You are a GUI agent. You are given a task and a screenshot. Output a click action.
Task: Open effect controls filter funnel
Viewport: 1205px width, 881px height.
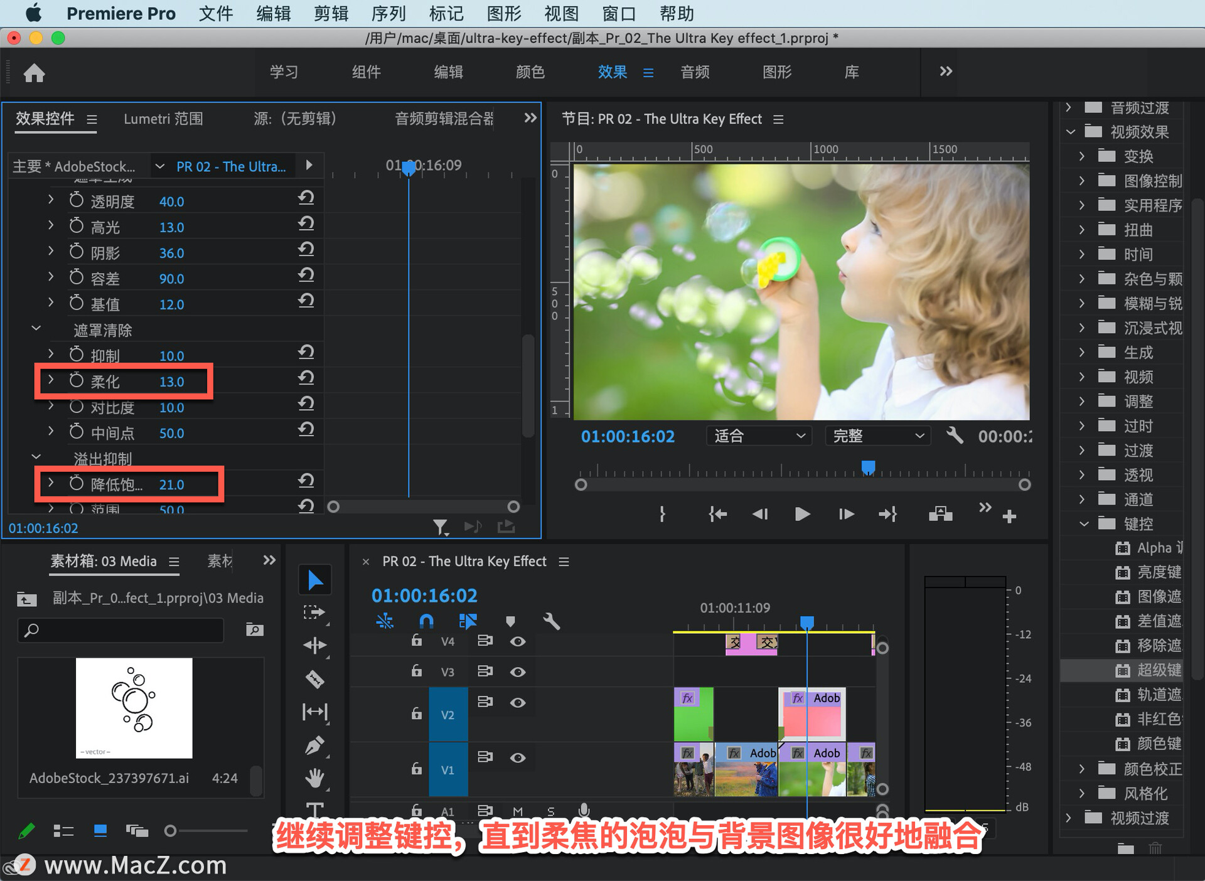tap(441, 527)
